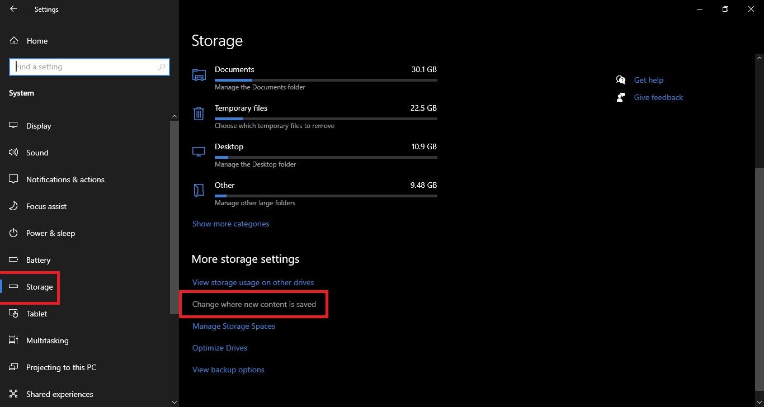
Task: Click the Power & sleep icon
Action: [13, 233]
